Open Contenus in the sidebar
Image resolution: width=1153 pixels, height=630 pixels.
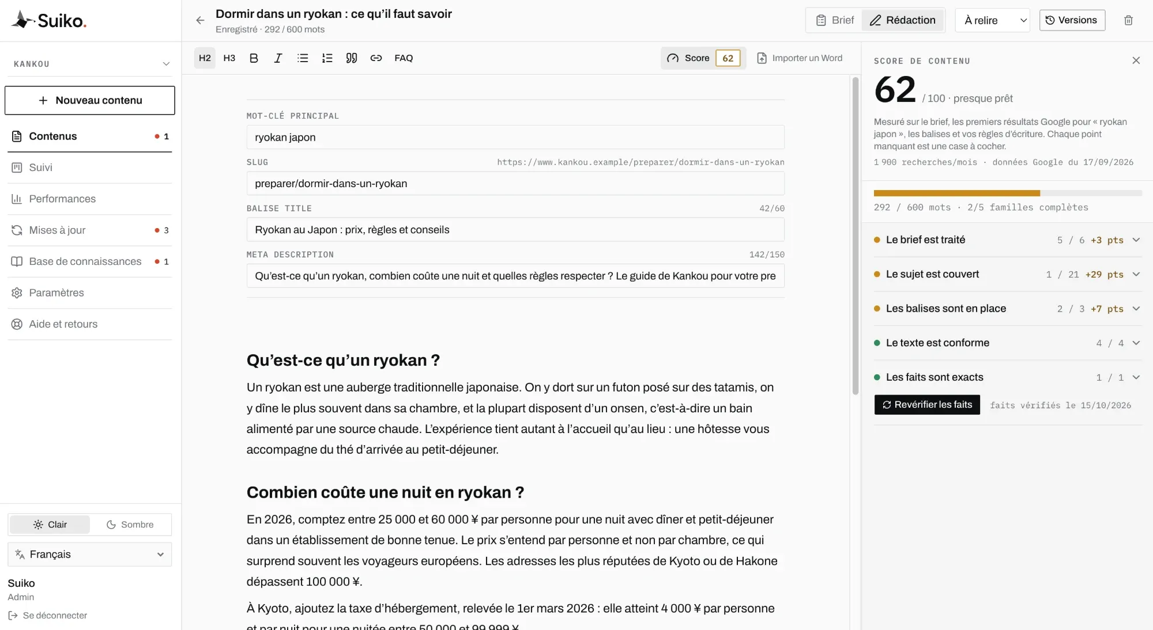tap(90, 136)
